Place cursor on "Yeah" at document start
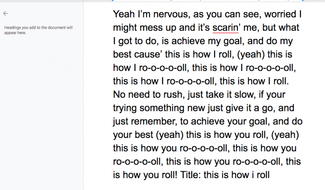 click(x=124, y=14)
